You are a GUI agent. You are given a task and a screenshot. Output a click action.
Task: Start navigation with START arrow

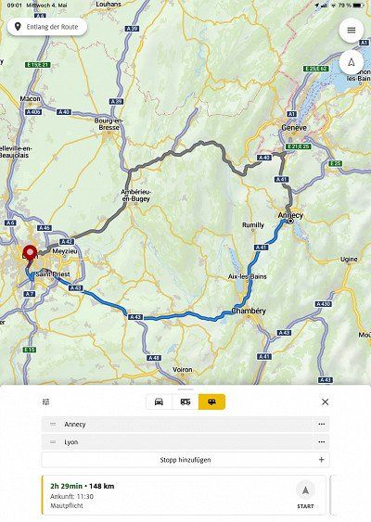coord(305,494)
